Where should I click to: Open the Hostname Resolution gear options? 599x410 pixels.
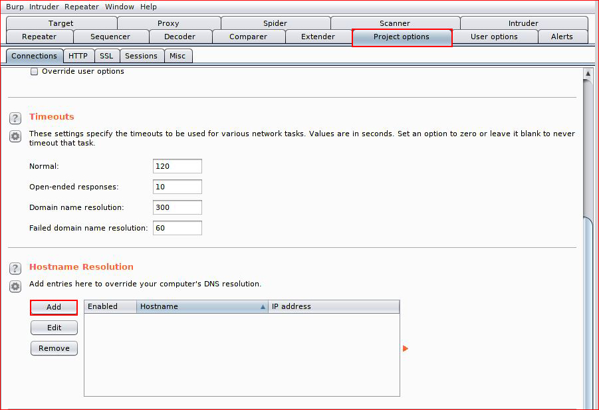(15, 286)
